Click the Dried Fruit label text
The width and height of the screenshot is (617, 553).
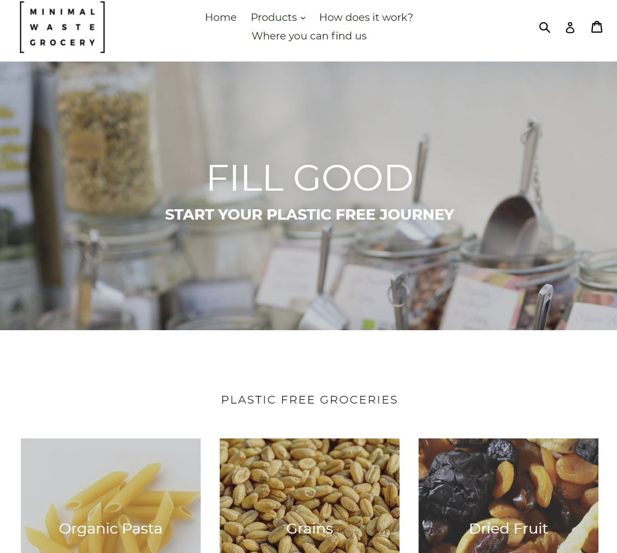tap(508, 528)
